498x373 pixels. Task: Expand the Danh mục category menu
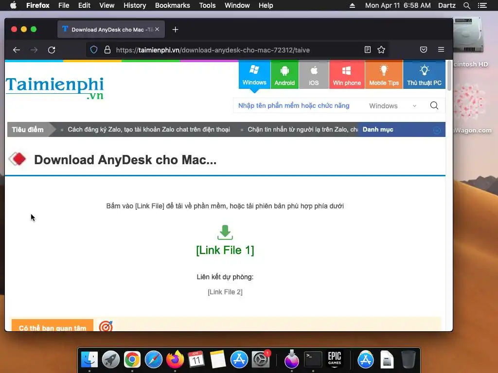(x=402, y=129)
